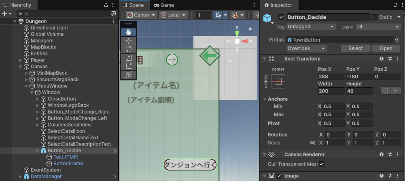Select the Rect tool
The height and width of the screenshot is (181, 405).
[129, 66]
